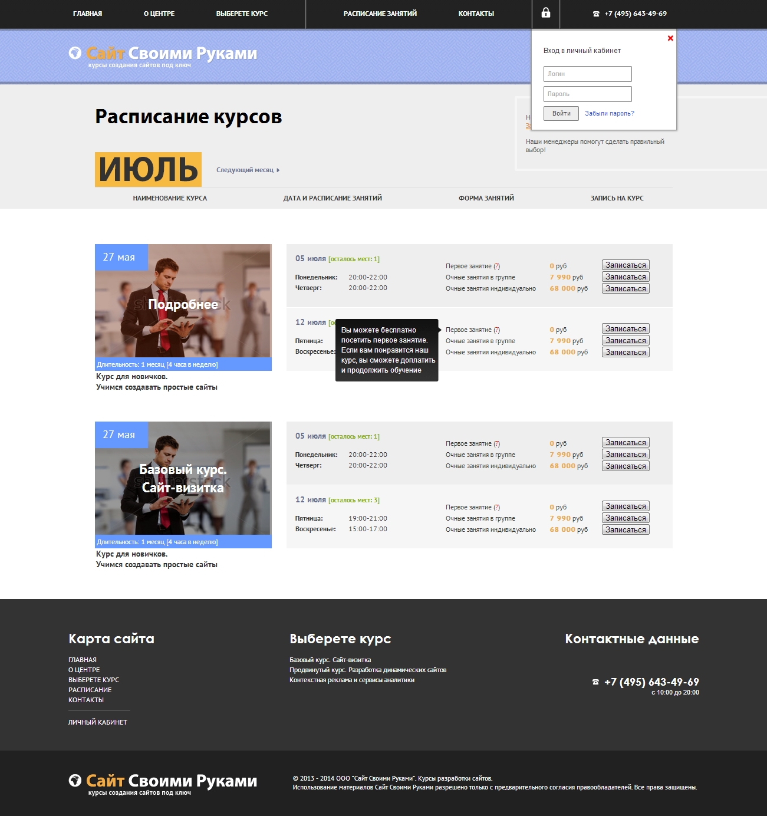The height and width of the screenshot is (816, 767).
Task: Click Записаться for individual lessons, first 05 июля
Action: 626,289
